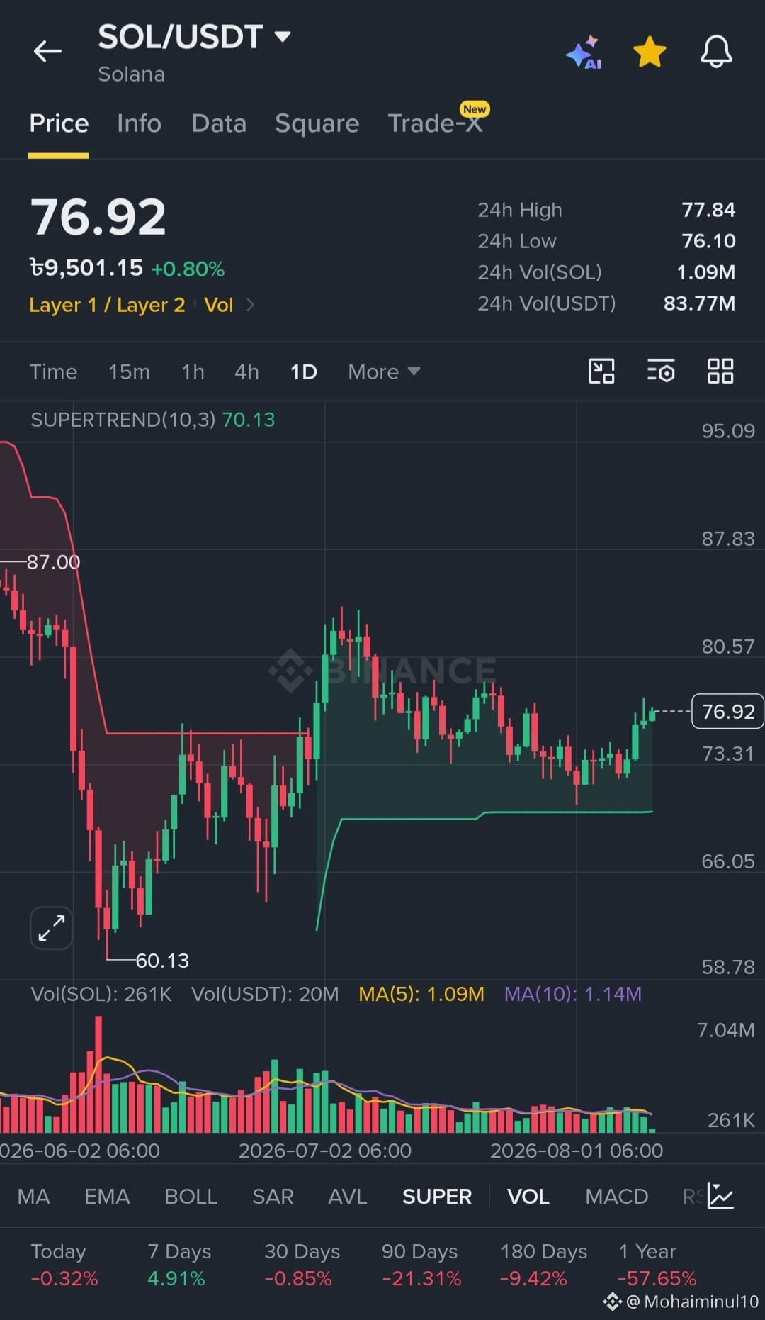Open the grid layout icon

pos(720,371)
